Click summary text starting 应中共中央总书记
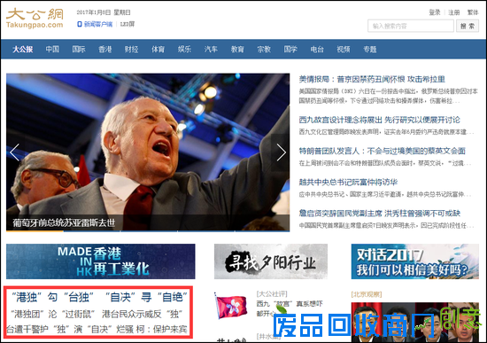 (385, 194)
